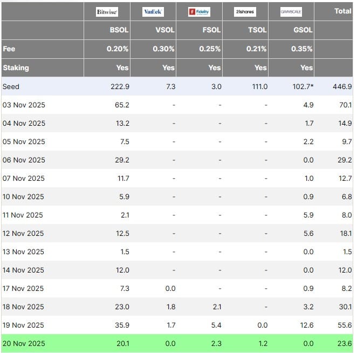Select the BSOL column header

click(x=119, y=30)
